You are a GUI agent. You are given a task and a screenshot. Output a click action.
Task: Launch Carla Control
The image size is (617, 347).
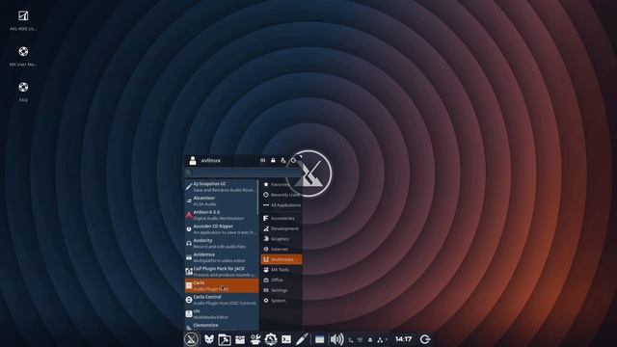(x=222, y=300)
